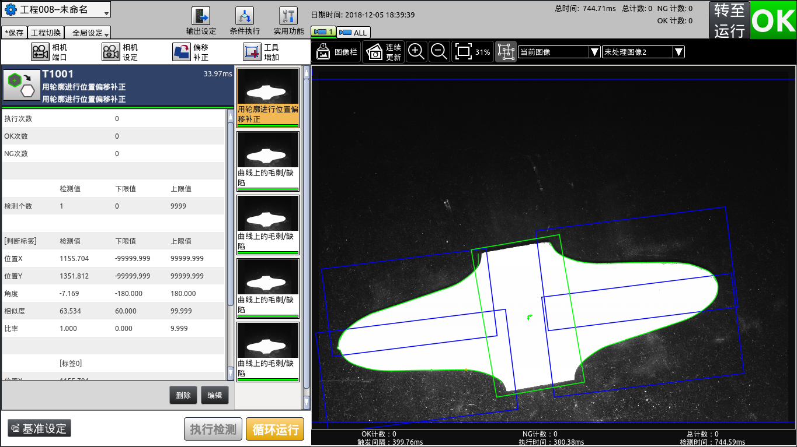Open the 全局设定 global settings dropdown
The height and width of the screenshot is (447, 797).
click(88, 33)
